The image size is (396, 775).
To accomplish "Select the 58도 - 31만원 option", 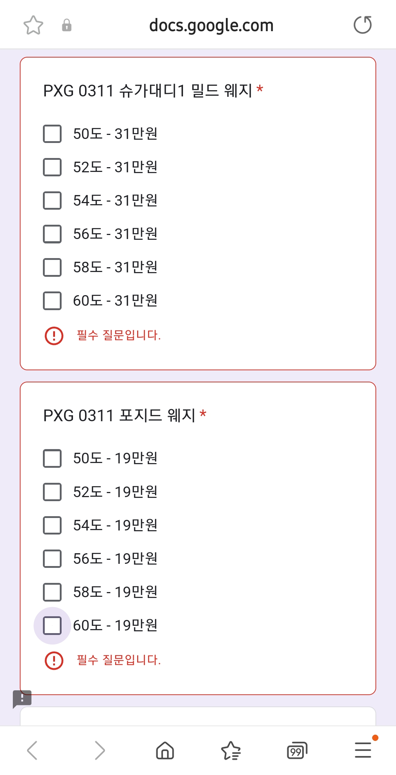I will [x=52, y=267].
